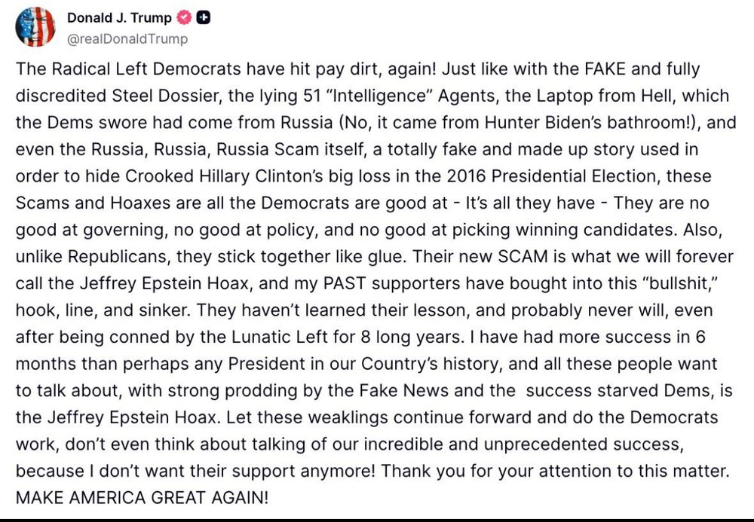The image size is (754, 522).
Task: Open the @realDonaldTrump handle link
Action: [x=127, y=39]
